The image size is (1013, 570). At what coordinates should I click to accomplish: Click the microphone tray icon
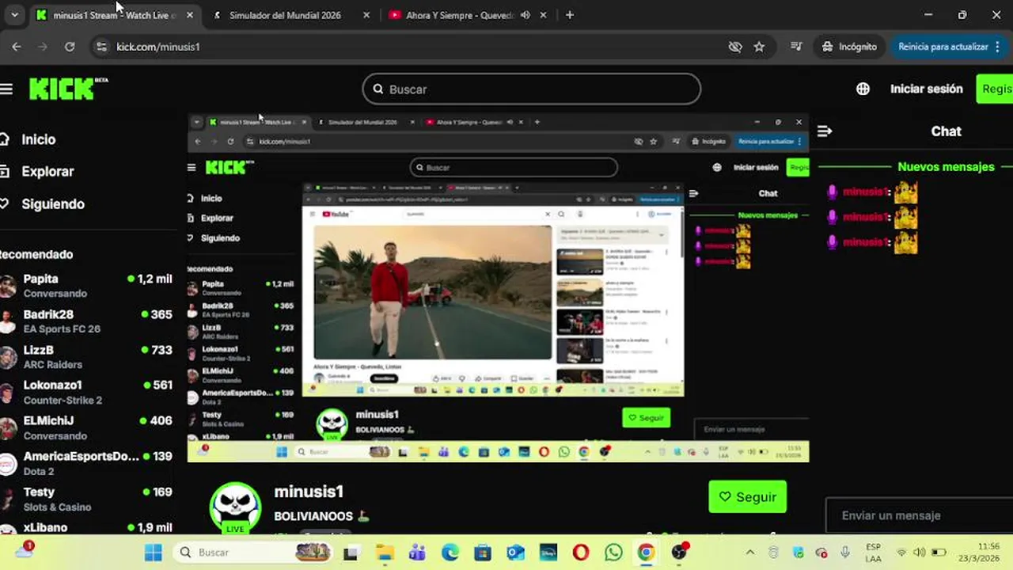pos(846,553)
